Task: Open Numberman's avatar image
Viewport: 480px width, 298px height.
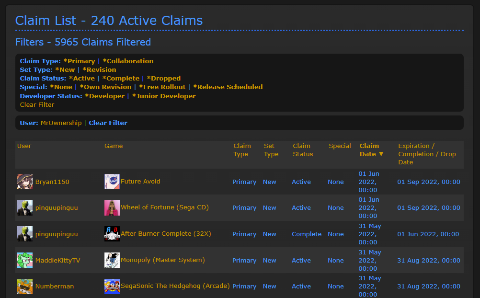Action: click(25, 287)
